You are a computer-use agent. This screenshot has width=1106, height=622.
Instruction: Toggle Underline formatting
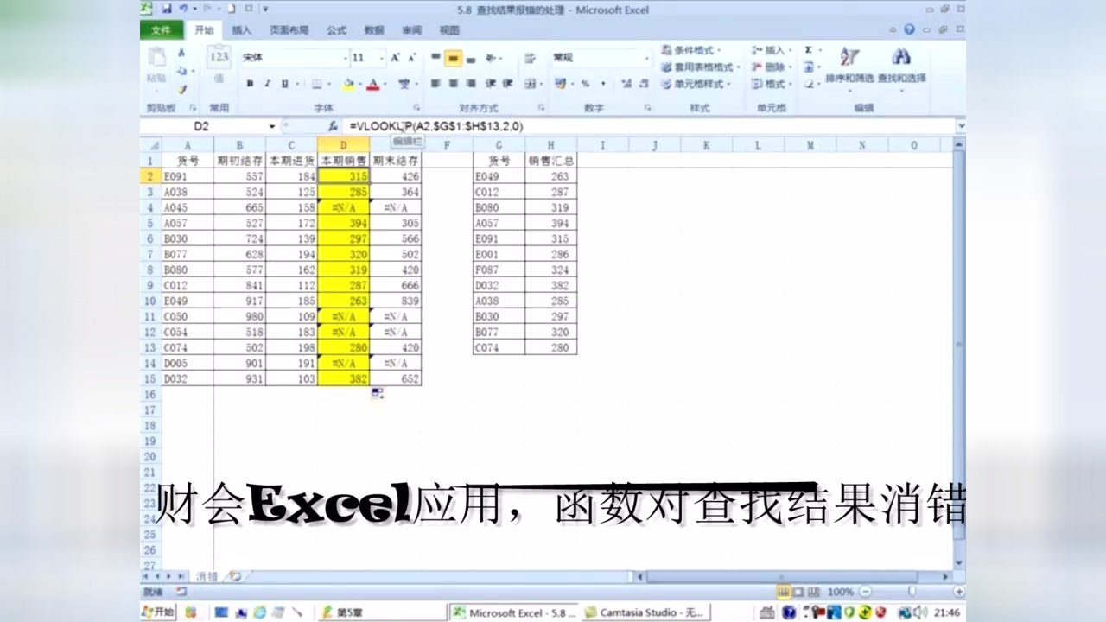(x=284, y=84)
